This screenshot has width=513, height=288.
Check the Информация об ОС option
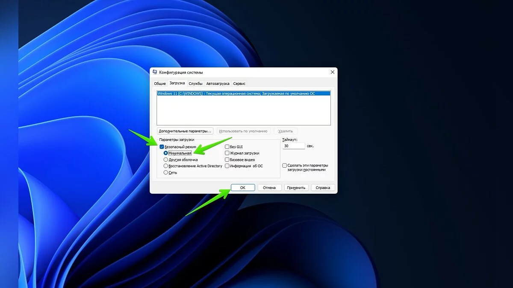click(x=227, y=166)
